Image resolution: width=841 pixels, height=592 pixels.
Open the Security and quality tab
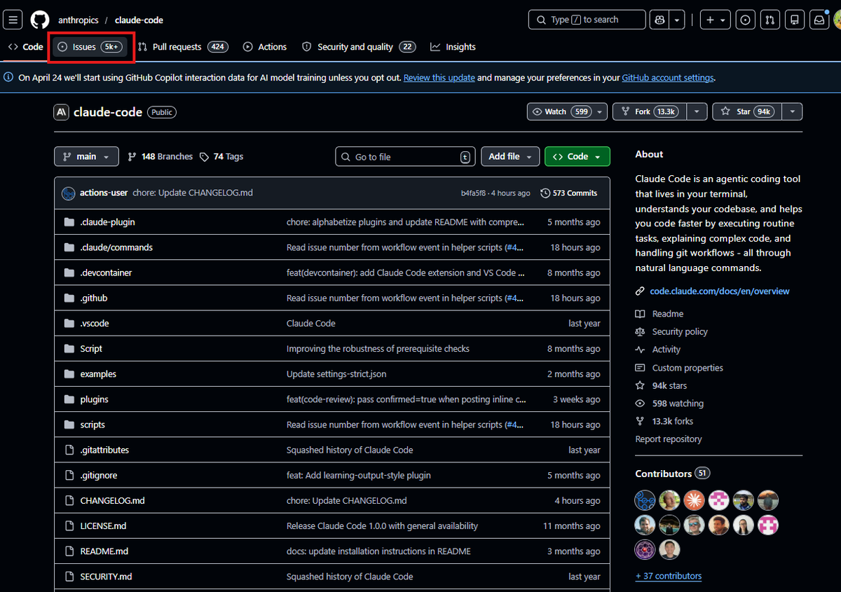359,47
